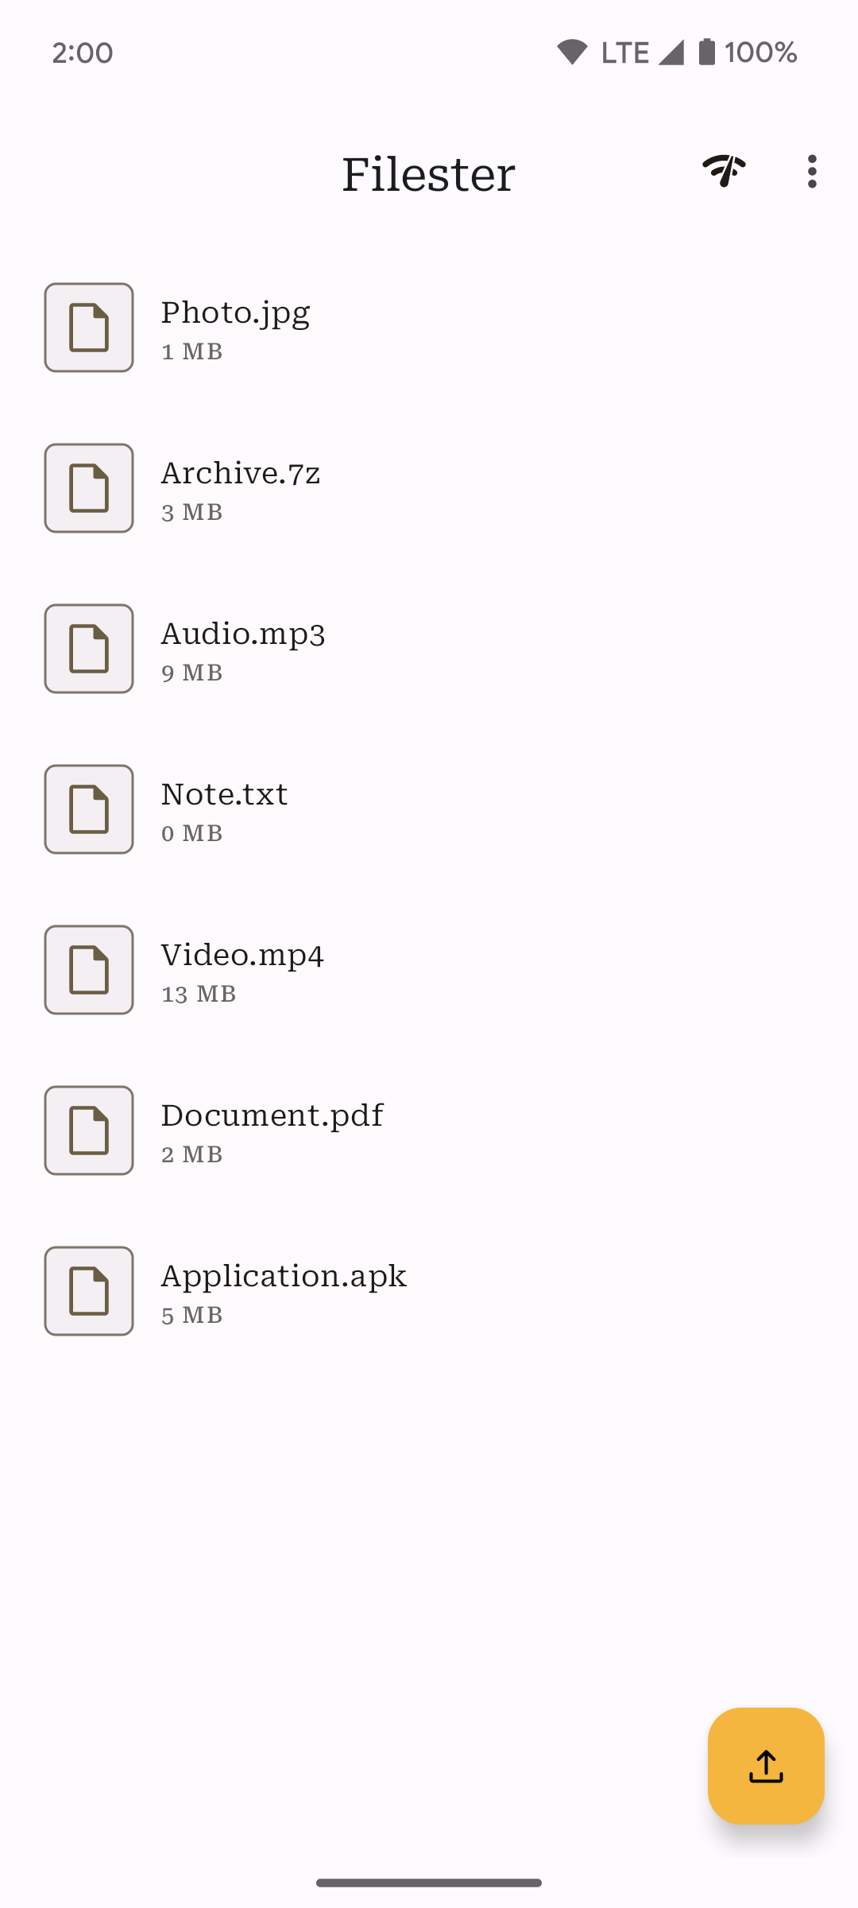Select the Note.txt file icon
Screen dimensions: 858x1908
point(89,809)
